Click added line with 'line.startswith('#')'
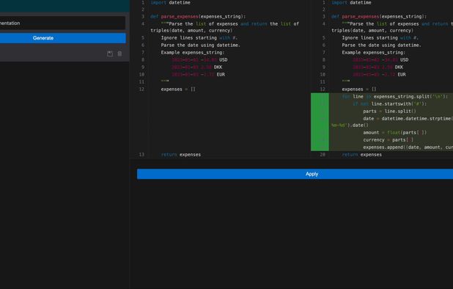The image size is (453, 289). click(390, 103)
